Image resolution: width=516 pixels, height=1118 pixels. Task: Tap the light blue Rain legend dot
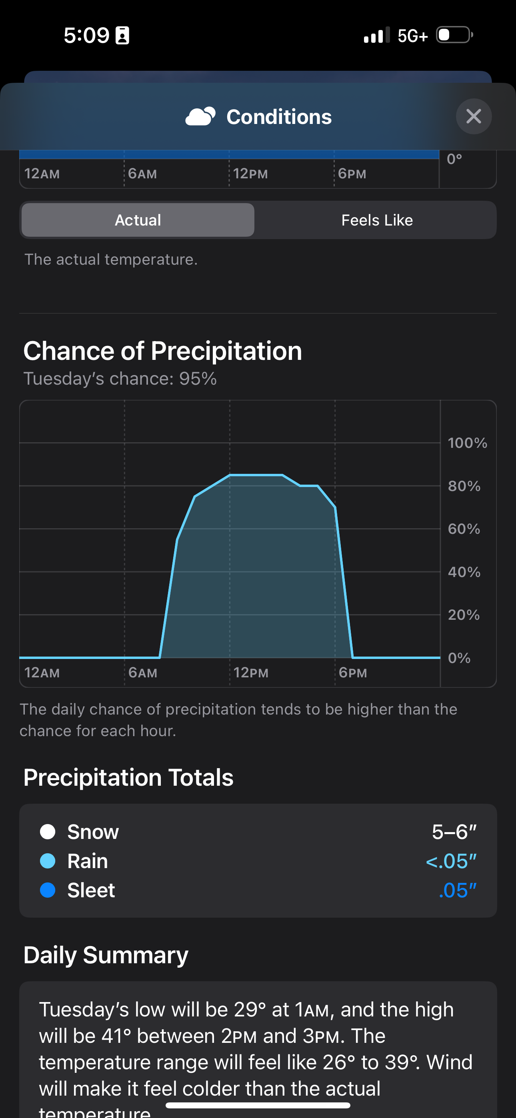48,861
